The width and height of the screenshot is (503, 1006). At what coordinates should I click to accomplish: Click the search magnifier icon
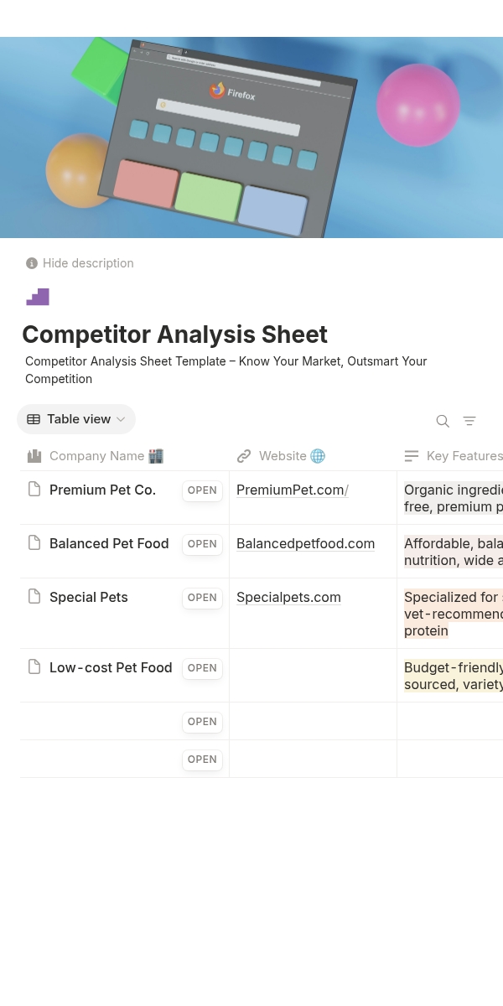(x=443, y=421)
